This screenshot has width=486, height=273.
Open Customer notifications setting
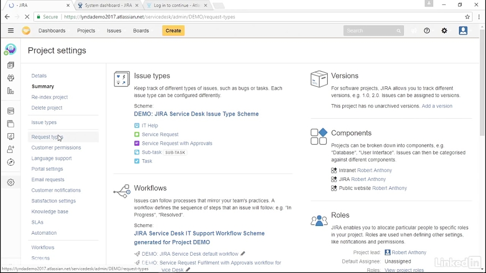[x=56, y=190]
